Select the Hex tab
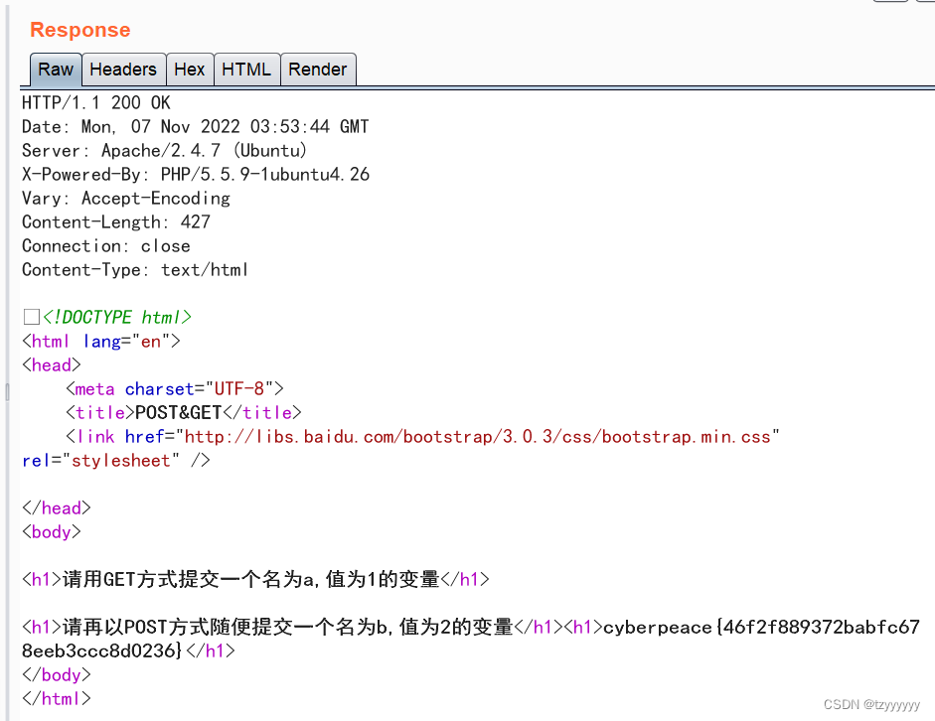 click(190, 70)
